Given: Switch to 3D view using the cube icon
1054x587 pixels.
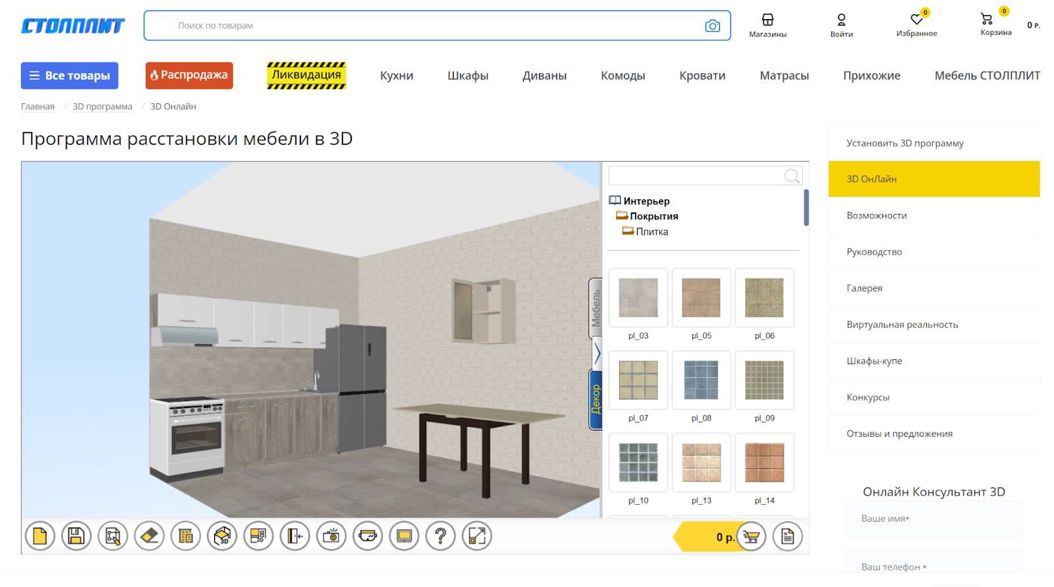Looking at the screenshot, I should point(223,536).
